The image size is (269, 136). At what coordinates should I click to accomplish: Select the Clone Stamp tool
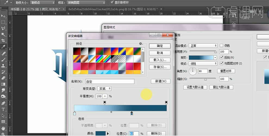coord(3,66)
